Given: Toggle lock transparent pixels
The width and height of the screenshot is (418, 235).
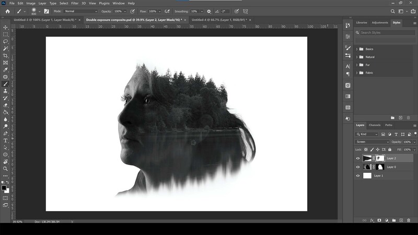Looking at the screenshot, I should (x=366, y=150).
